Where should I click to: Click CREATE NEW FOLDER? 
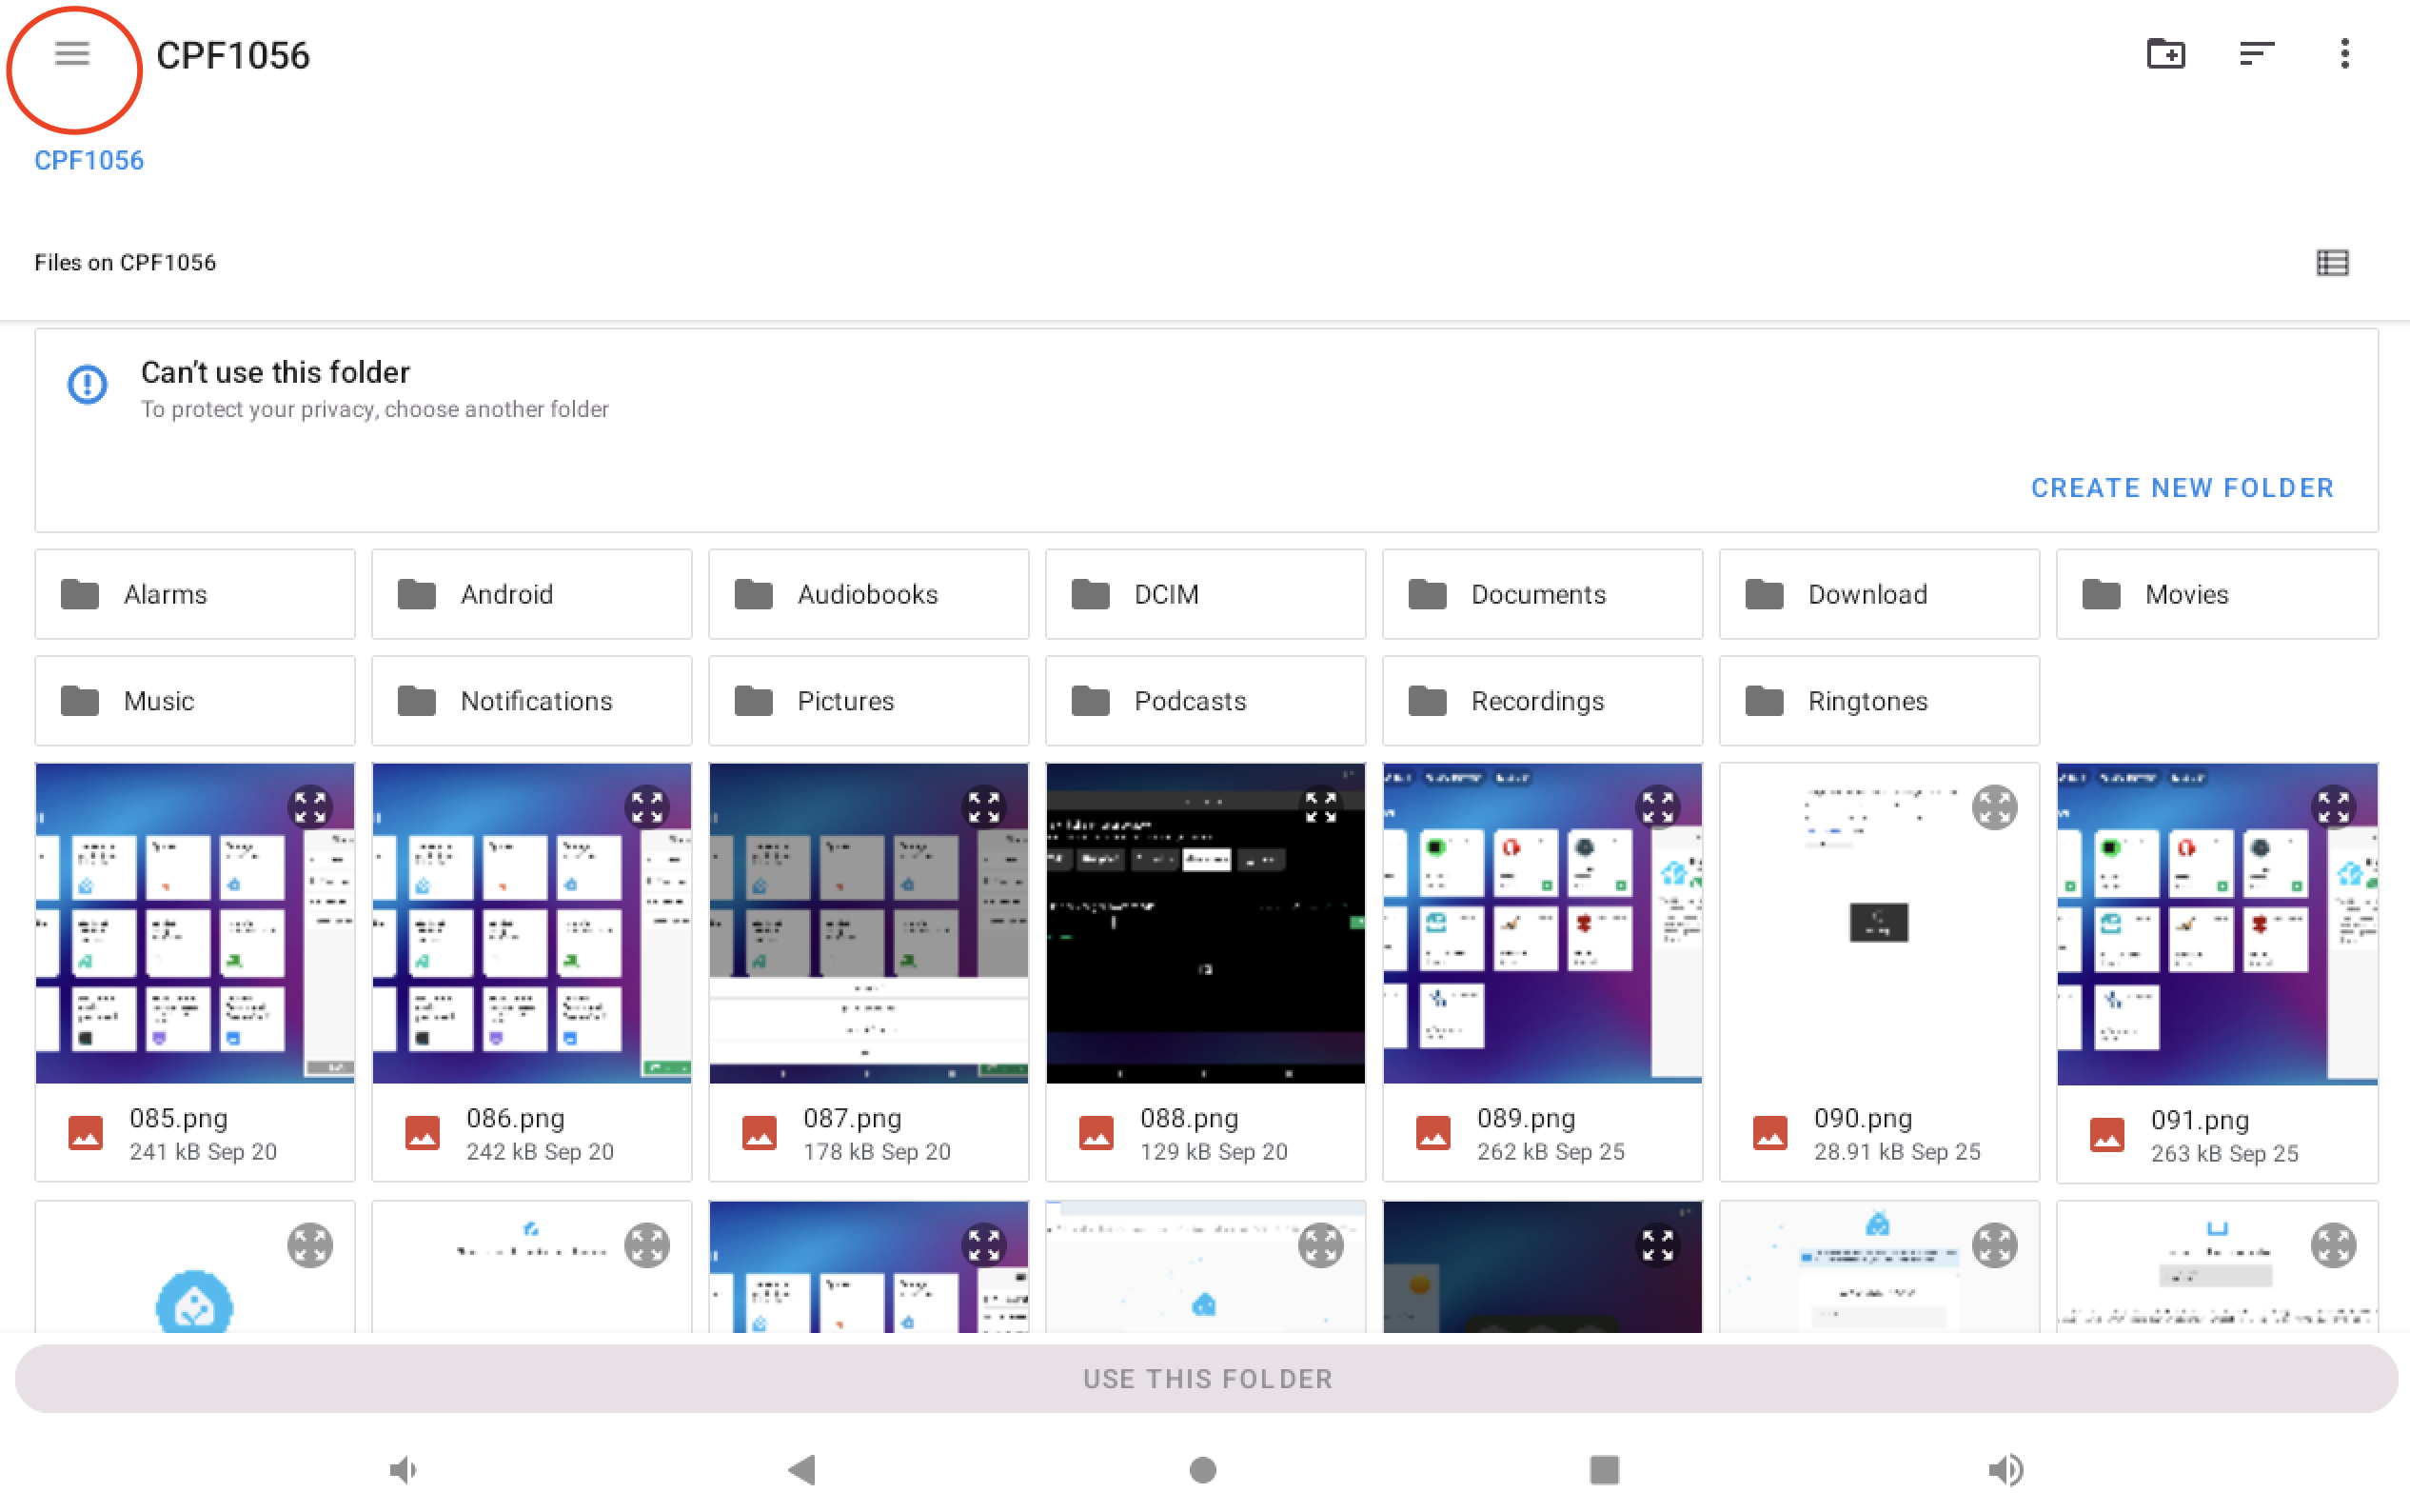[2182, 488]
